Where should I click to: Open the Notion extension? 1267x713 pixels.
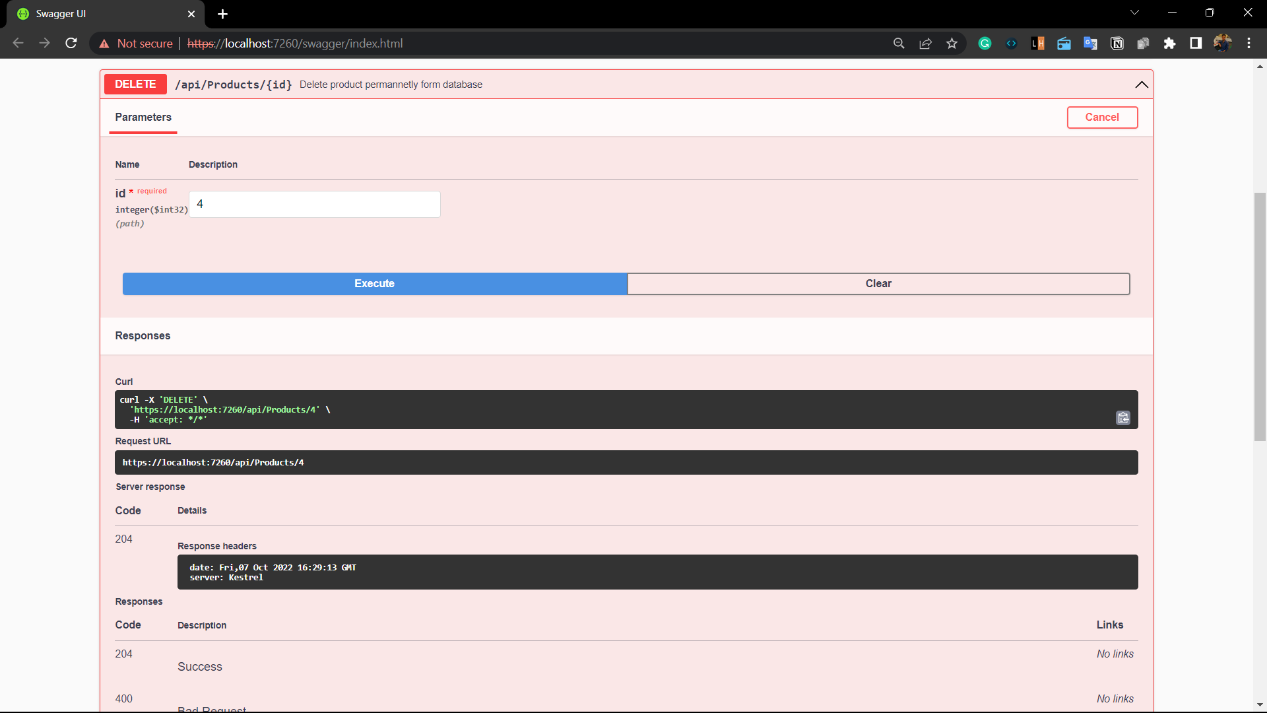tap(1117, 43)
